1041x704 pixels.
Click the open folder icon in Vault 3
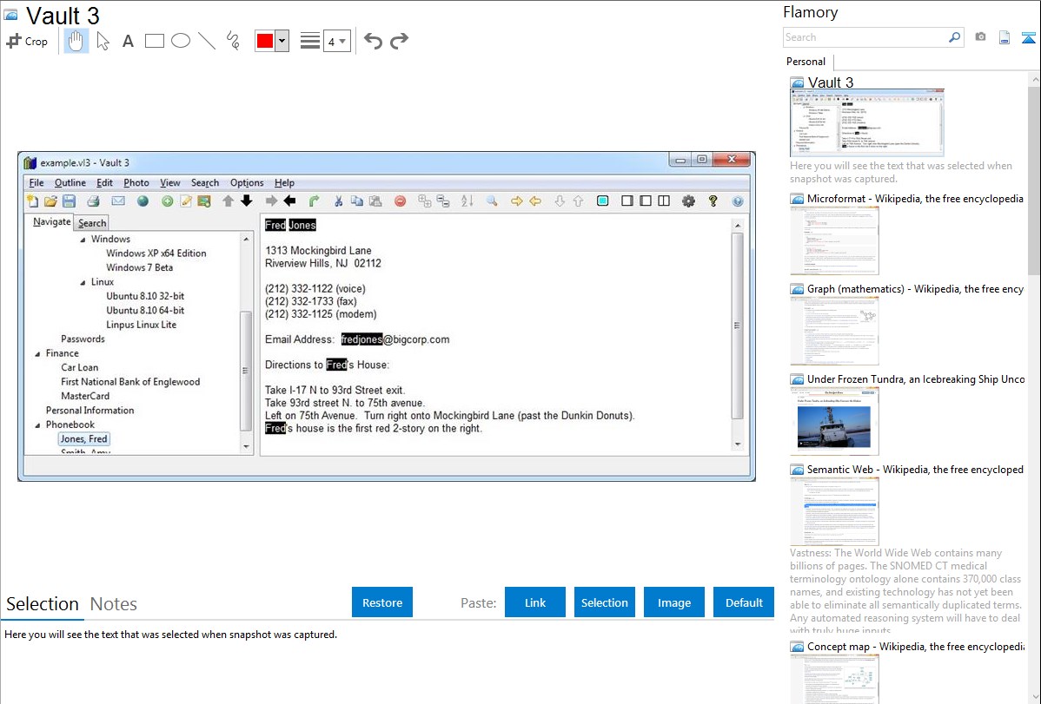point(50,201)
